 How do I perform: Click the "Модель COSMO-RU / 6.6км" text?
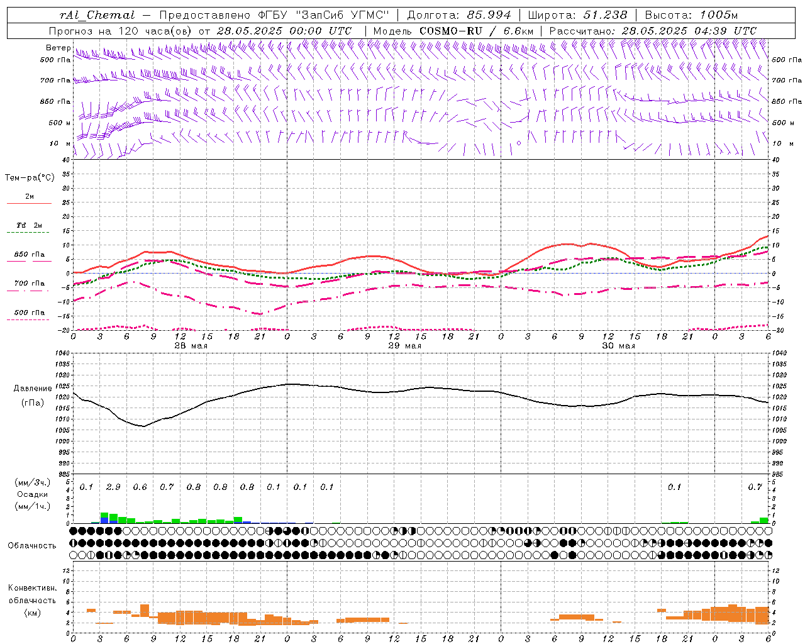453,31
